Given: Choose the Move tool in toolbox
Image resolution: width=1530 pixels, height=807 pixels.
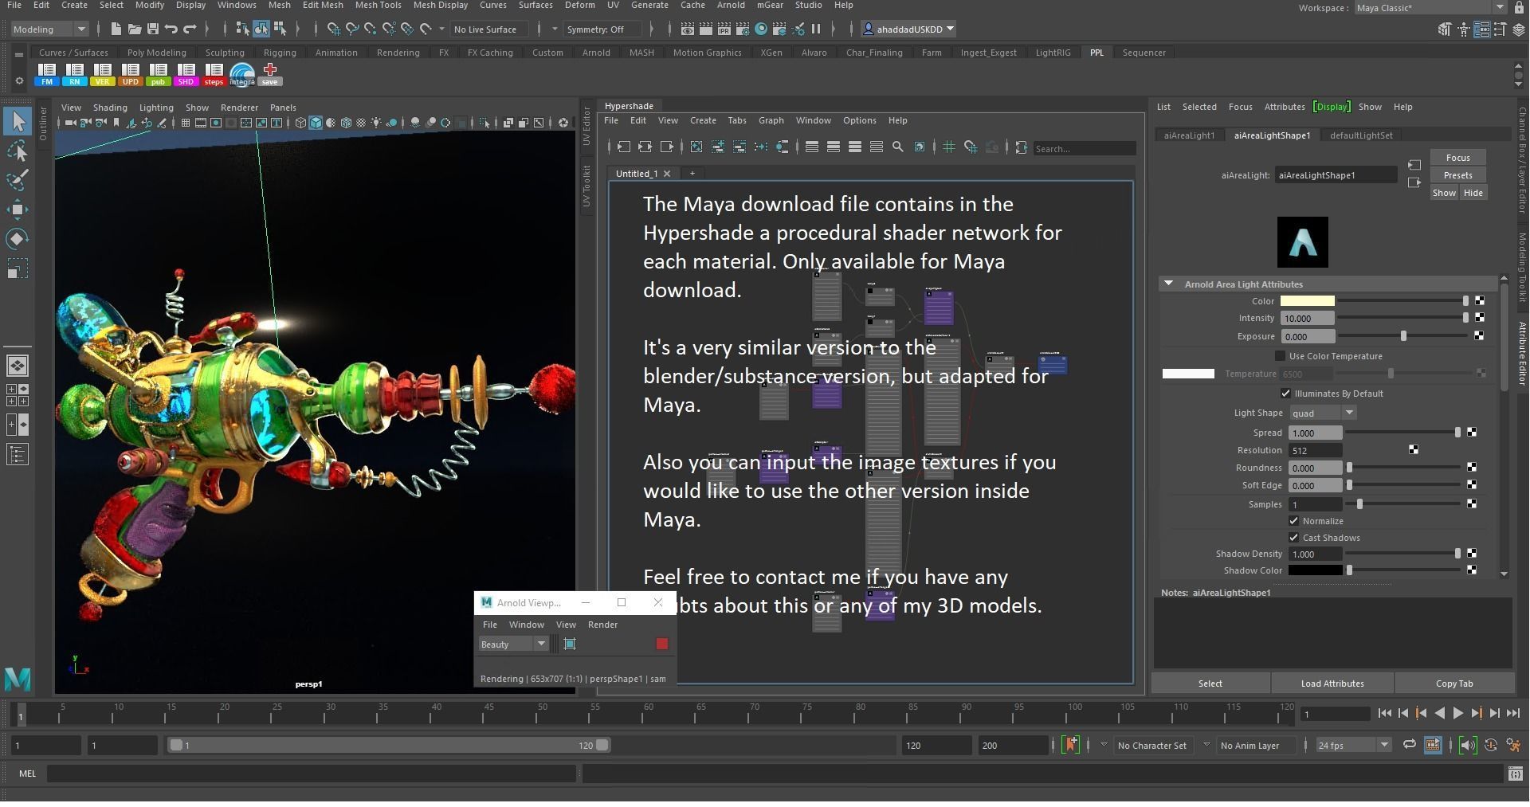Looking at the screenshot, I should [18, 210].
